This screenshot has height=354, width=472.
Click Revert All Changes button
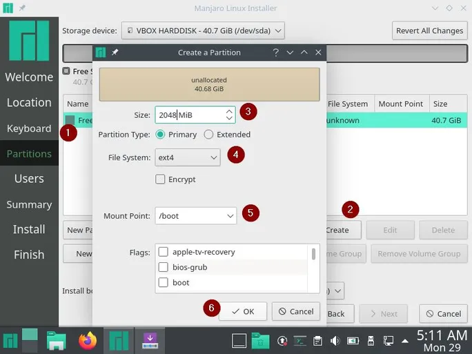[429, 30]
